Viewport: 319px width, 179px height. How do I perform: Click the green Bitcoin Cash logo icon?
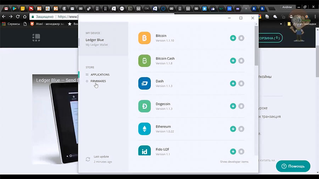145,61
